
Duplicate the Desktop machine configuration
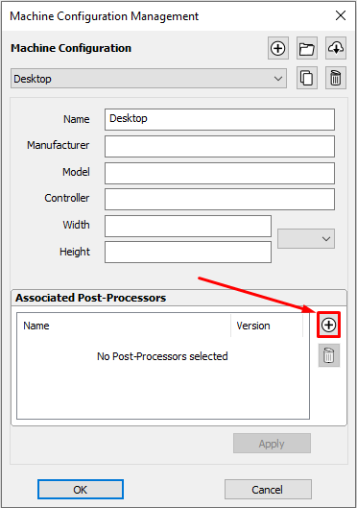(306, 78)
